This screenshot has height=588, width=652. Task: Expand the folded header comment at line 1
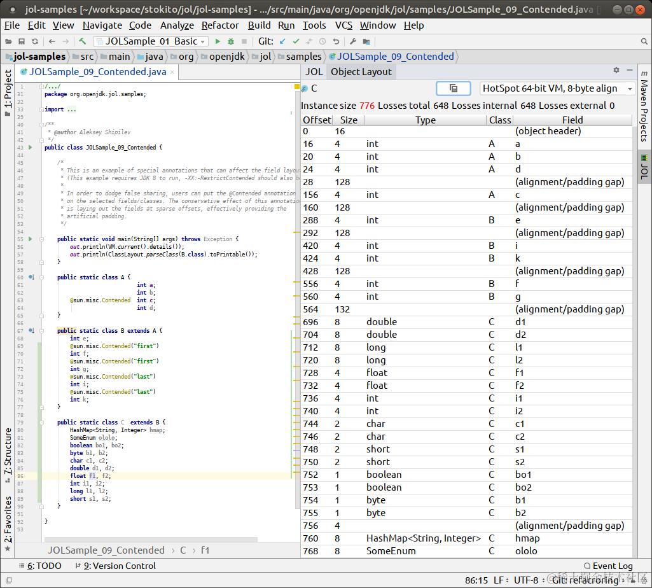(41, 87)
